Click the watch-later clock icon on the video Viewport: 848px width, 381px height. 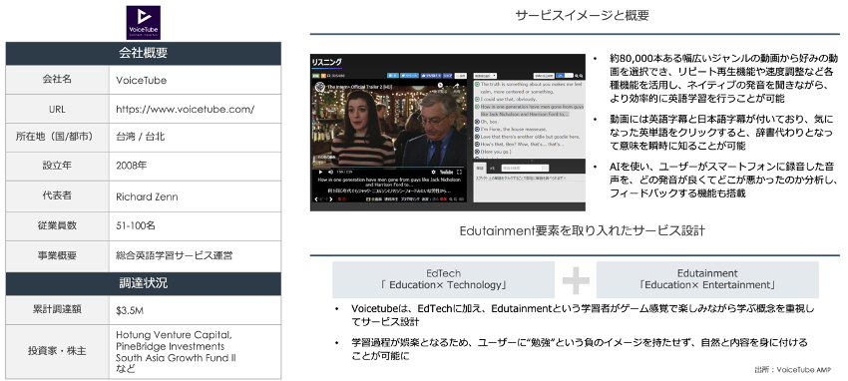click(x=440, y=85)
